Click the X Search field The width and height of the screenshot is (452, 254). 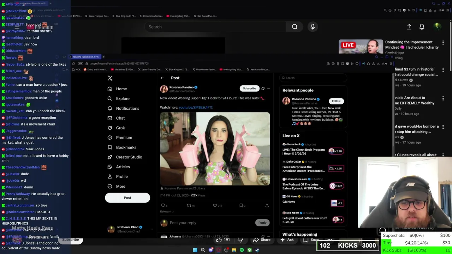pyautogui.click(x=313, y=78)
